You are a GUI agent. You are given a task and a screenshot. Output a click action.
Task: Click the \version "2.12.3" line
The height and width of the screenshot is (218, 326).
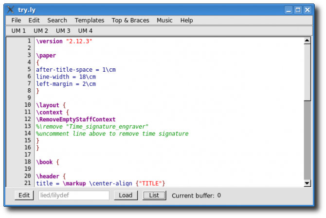point(64,41)
